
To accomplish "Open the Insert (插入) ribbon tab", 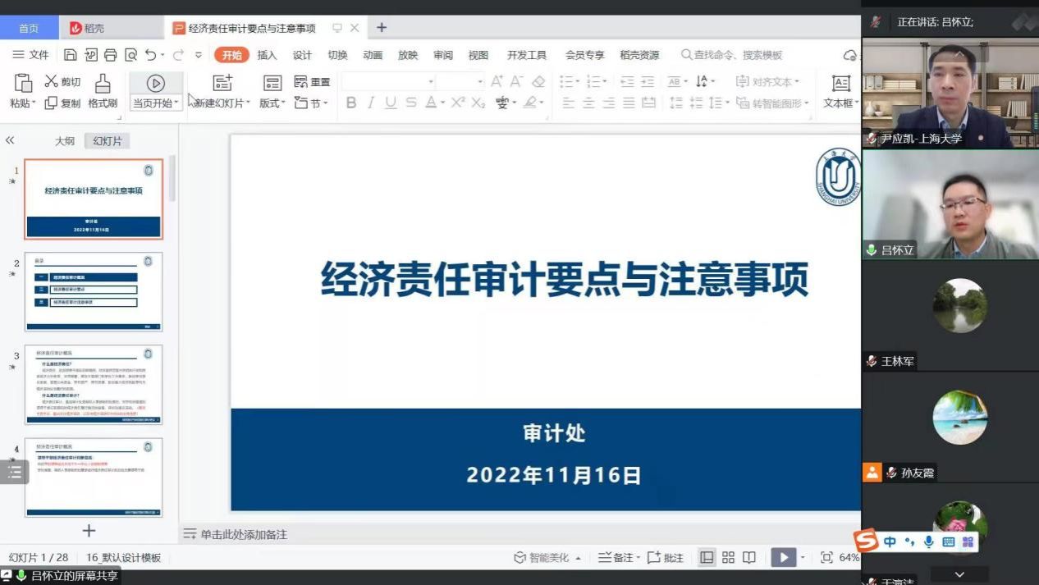I will (x=267, y=55).
